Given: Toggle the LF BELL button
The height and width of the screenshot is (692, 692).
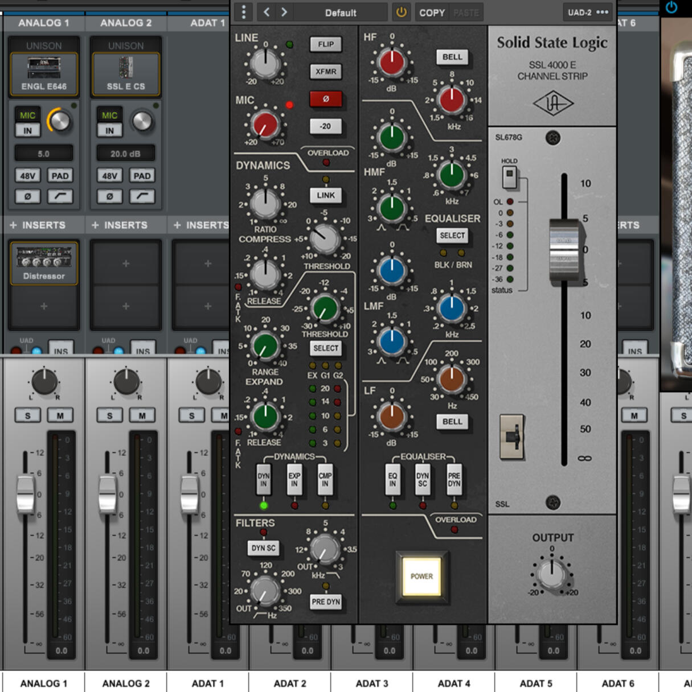Looking at the screenshot, I should (x=452, y=422).
